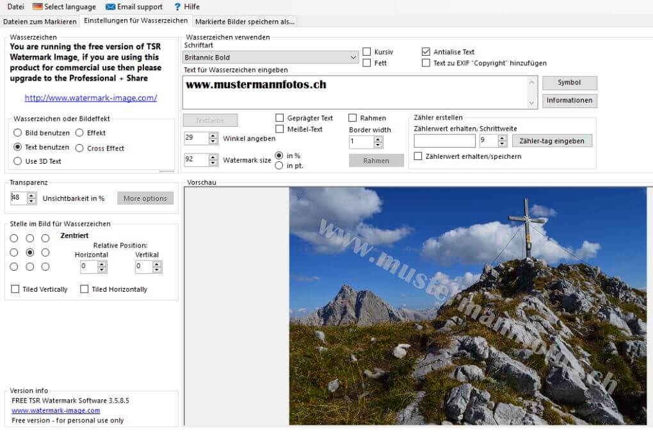
Task: Uncheck Antialise Text option
Action: [x=426, y=52]
